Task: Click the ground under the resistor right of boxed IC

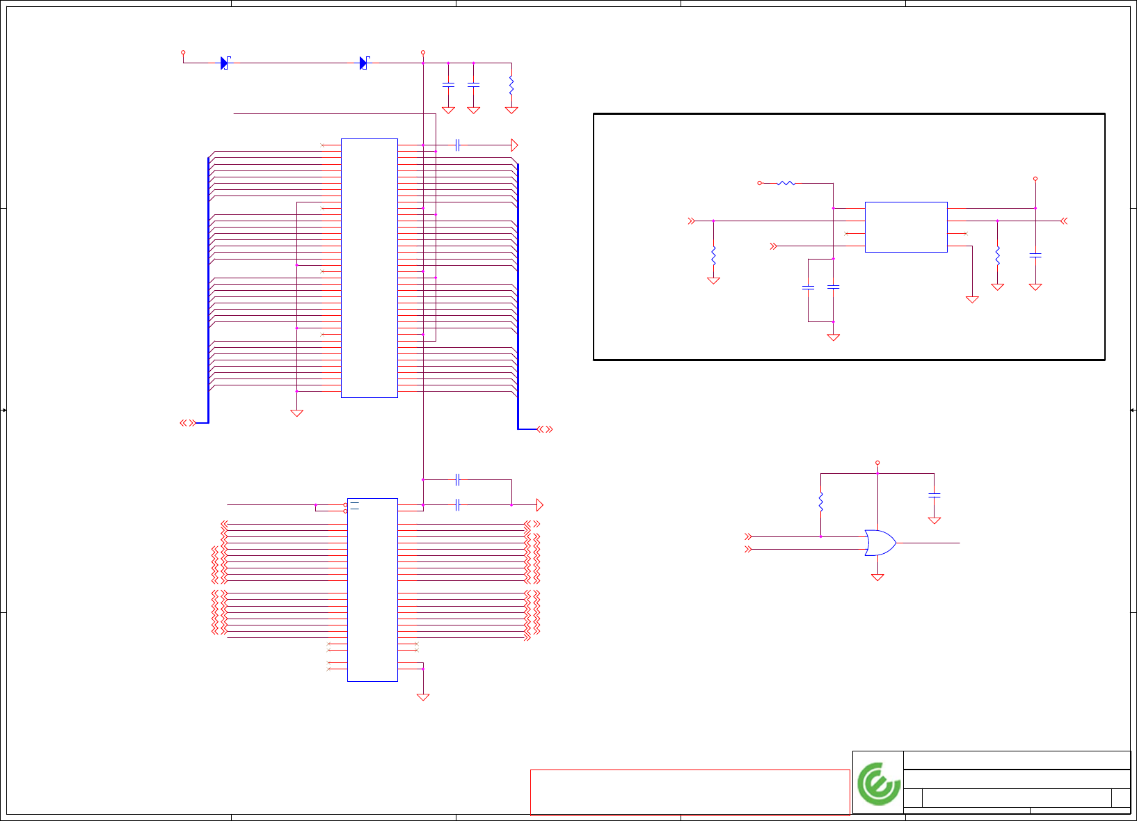Action: click(x=998, y=287)
